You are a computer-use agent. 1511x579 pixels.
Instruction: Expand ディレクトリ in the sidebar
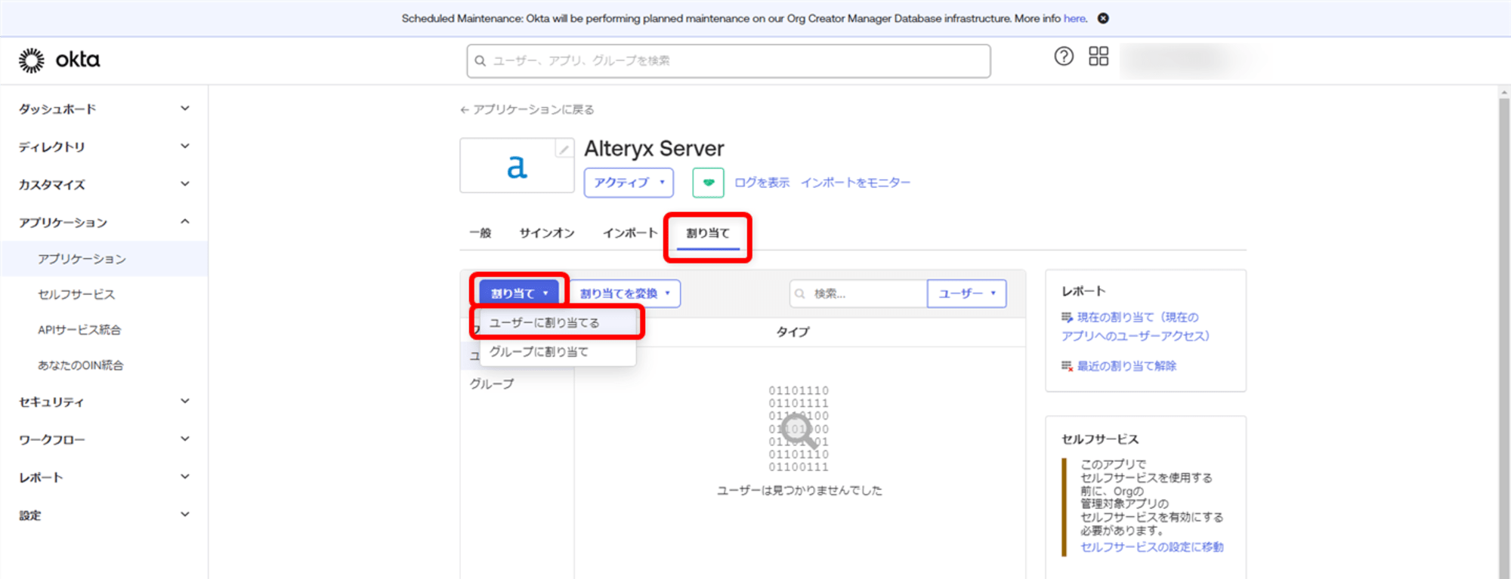tap(104, 146)
